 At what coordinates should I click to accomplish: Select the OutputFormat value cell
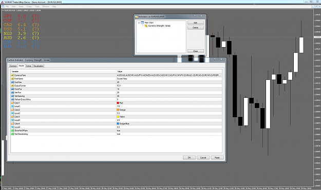tap(169, 86)
